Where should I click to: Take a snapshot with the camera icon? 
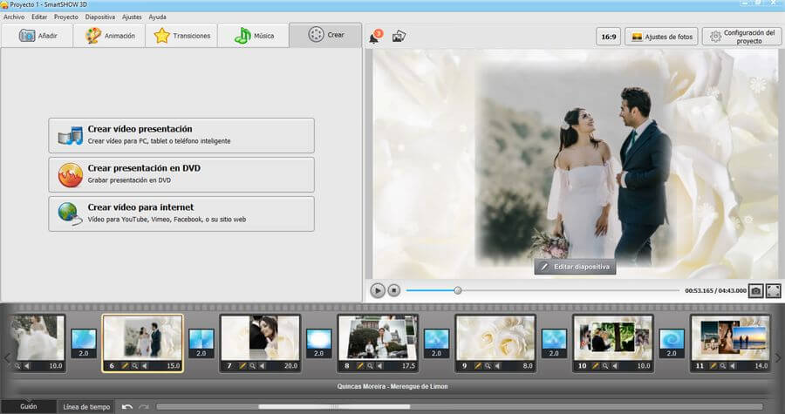point(756,290)
